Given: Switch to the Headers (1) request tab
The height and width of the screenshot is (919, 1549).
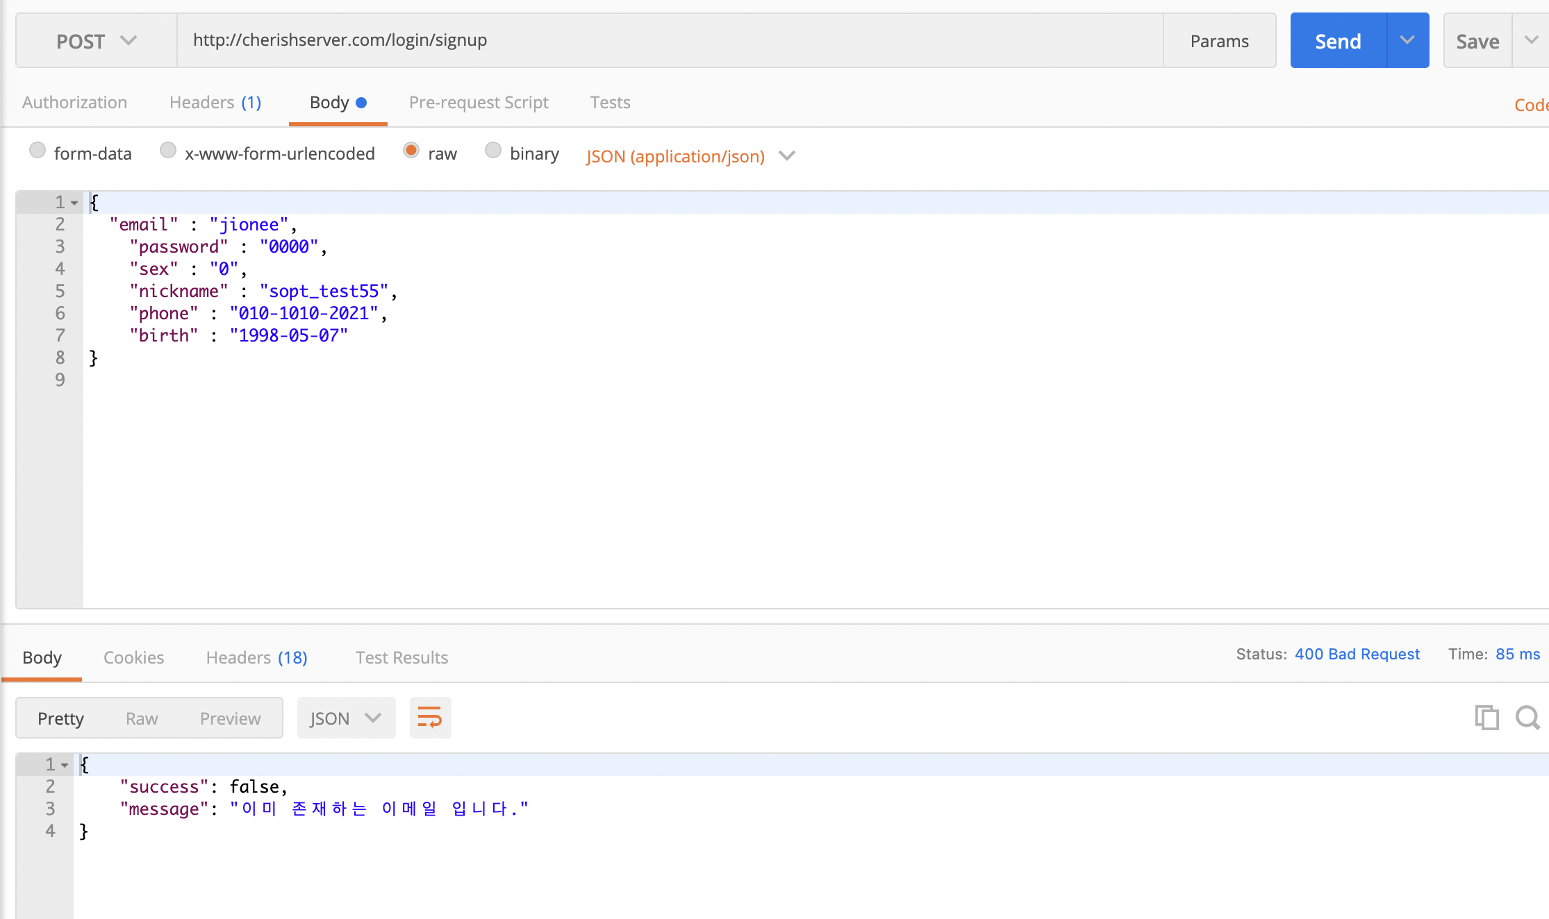Looking at the screenshot, I should click(x=215, y=103).
